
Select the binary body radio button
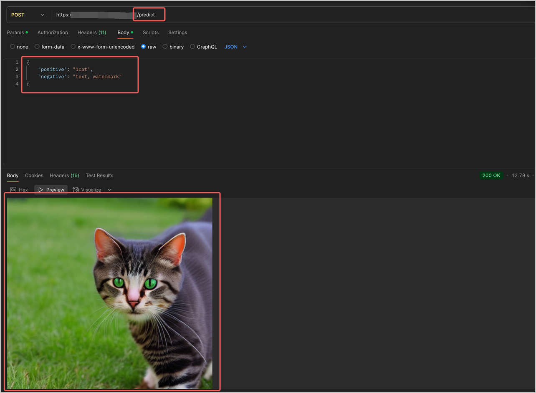tap(165, 47)
